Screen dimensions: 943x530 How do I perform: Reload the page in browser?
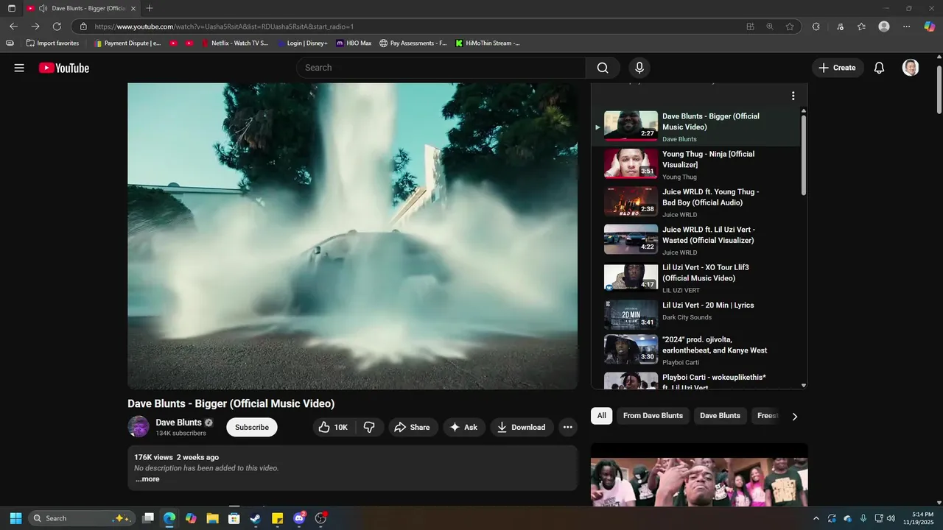pyautogui.click(x=57, y=26)
